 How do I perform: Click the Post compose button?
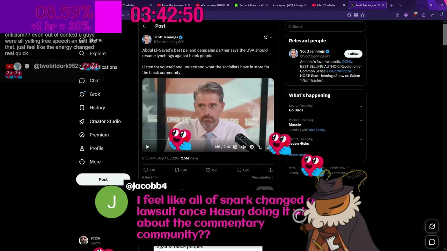coord(103,180)
